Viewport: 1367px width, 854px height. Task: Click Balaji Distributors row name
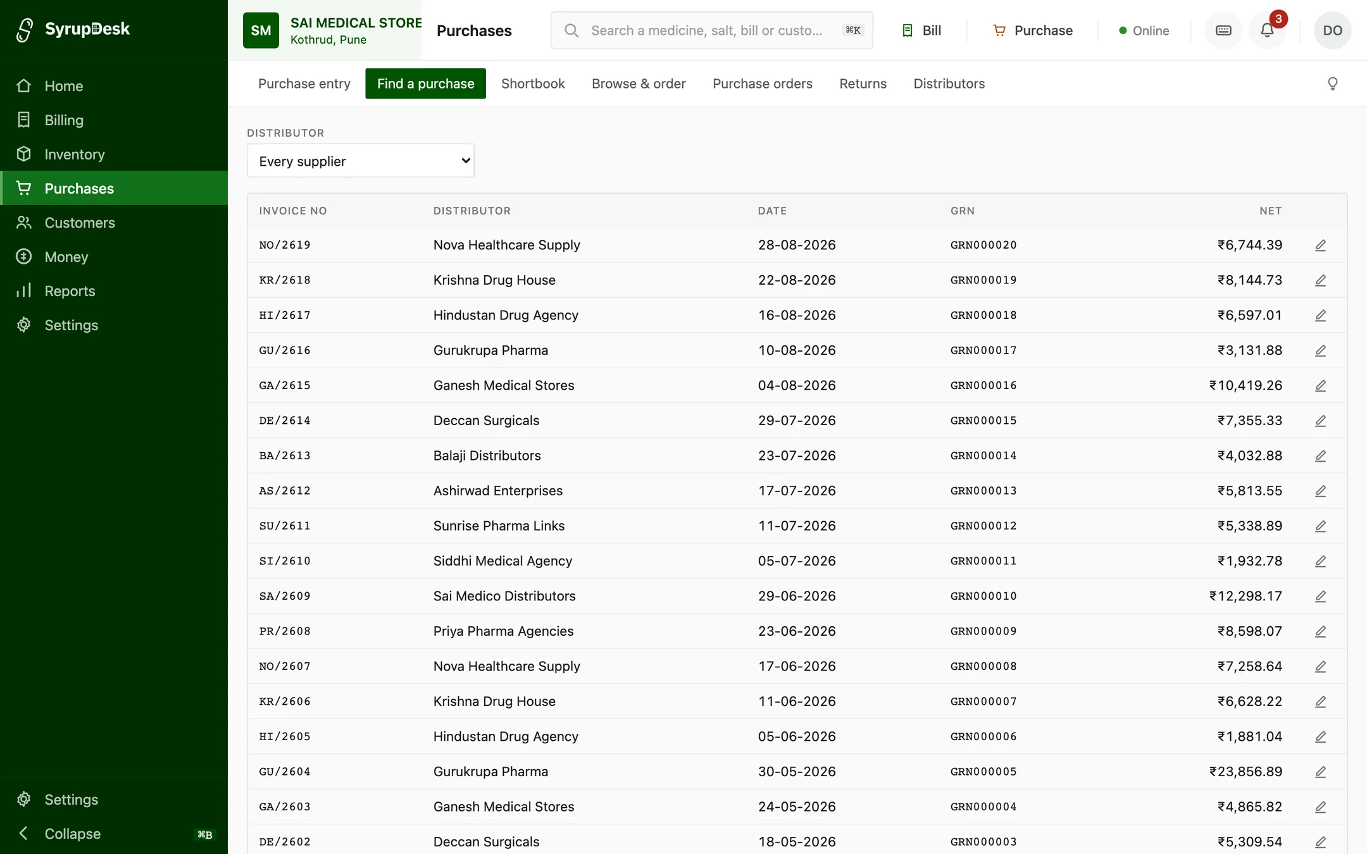[x=487, y=456]
